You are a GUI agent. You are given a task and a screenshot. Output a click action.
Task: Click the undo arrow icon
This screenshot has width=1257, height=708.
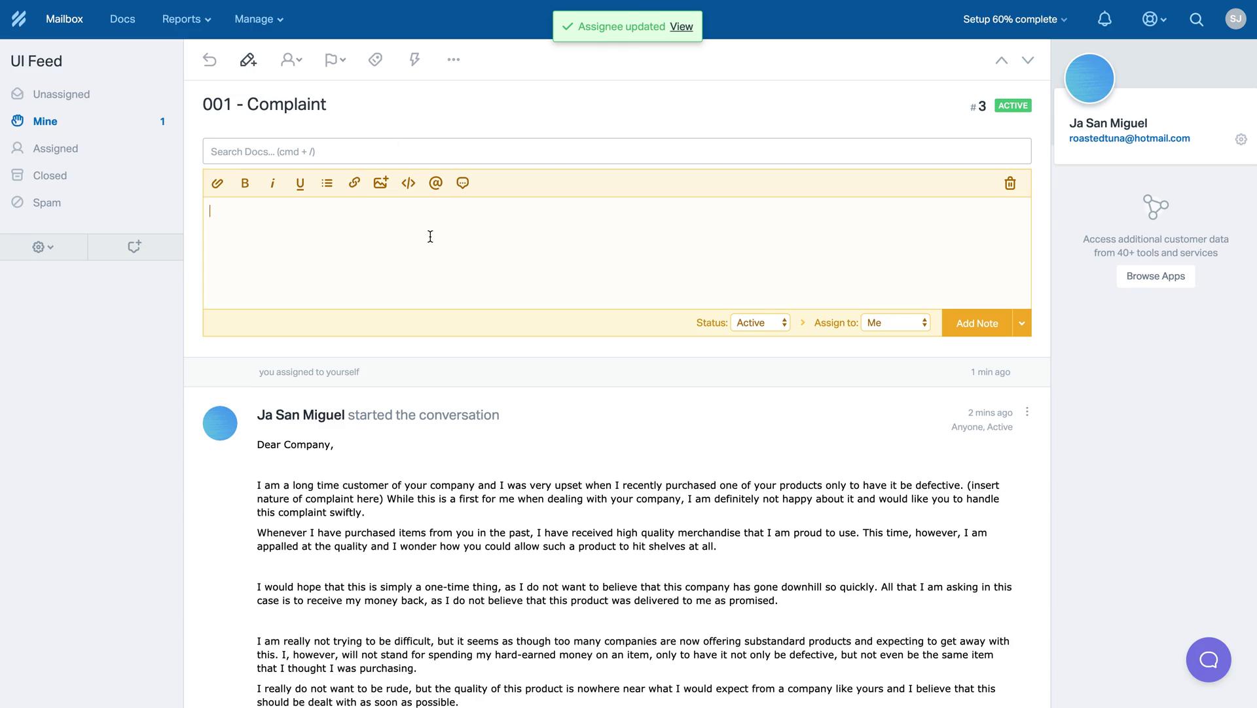(x=208, y=60)
